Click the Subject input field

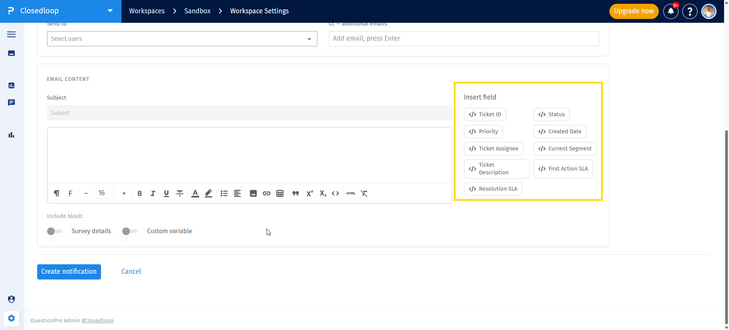click(249, 113)
